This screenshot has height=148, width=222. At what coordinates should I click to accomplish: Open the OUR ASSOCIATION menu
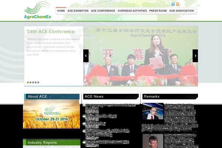click(182, 11)
